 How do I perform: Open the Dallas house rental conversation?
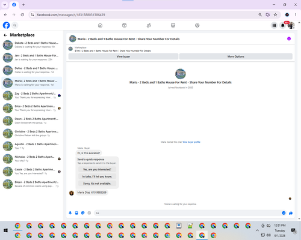tap(32, 70)
